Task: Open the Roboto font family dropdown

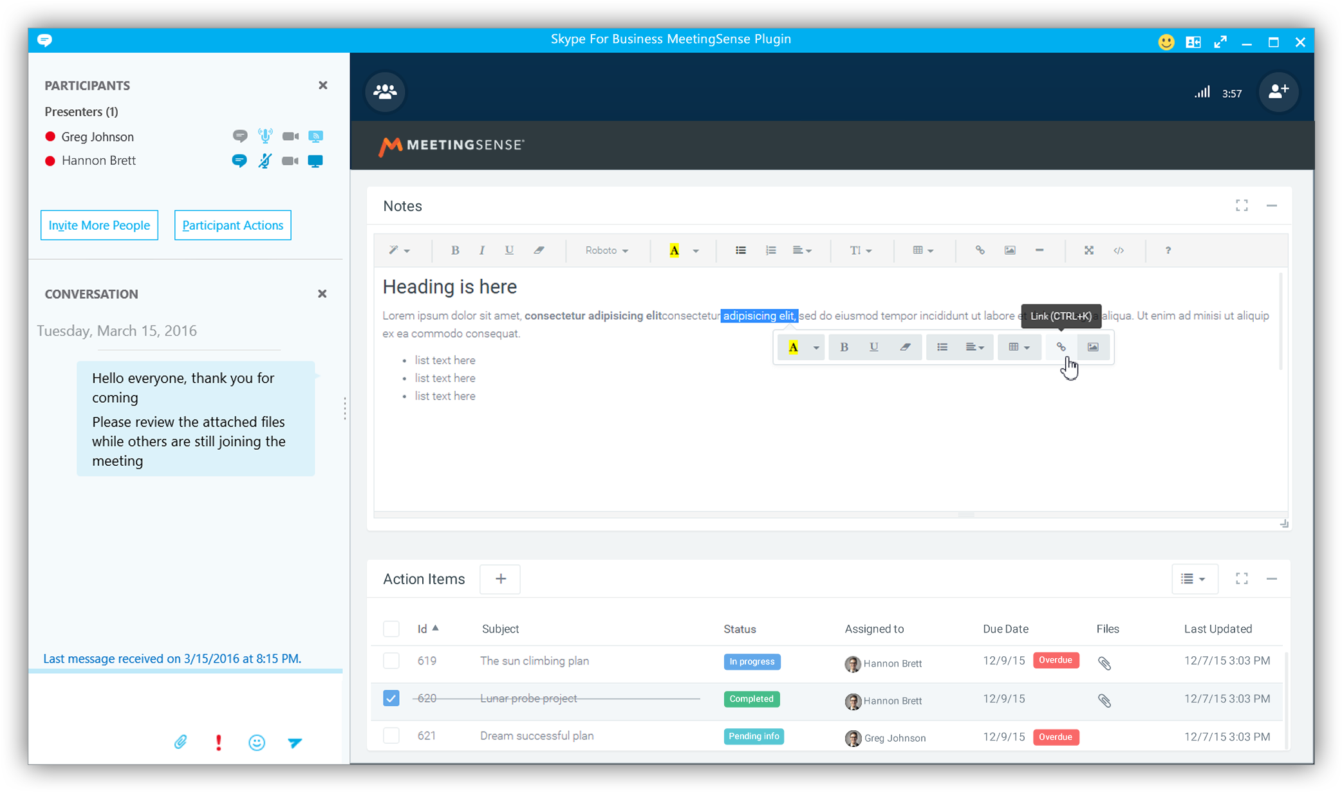Action: [x=606, y=250]
